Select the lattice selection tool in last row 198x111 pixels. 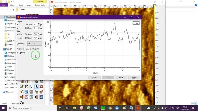click(x=22, y=102)
